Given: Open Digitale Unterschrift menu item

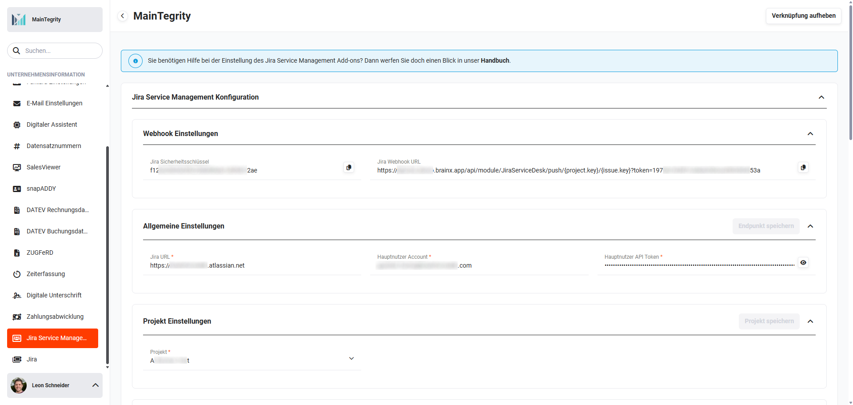Looking at the screenshot, I should point(52,295).
